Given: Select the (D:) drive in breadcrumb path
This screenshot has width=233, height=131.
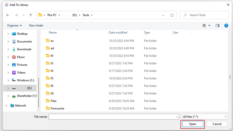Looking at the screenshot, I should coord(75,15).
